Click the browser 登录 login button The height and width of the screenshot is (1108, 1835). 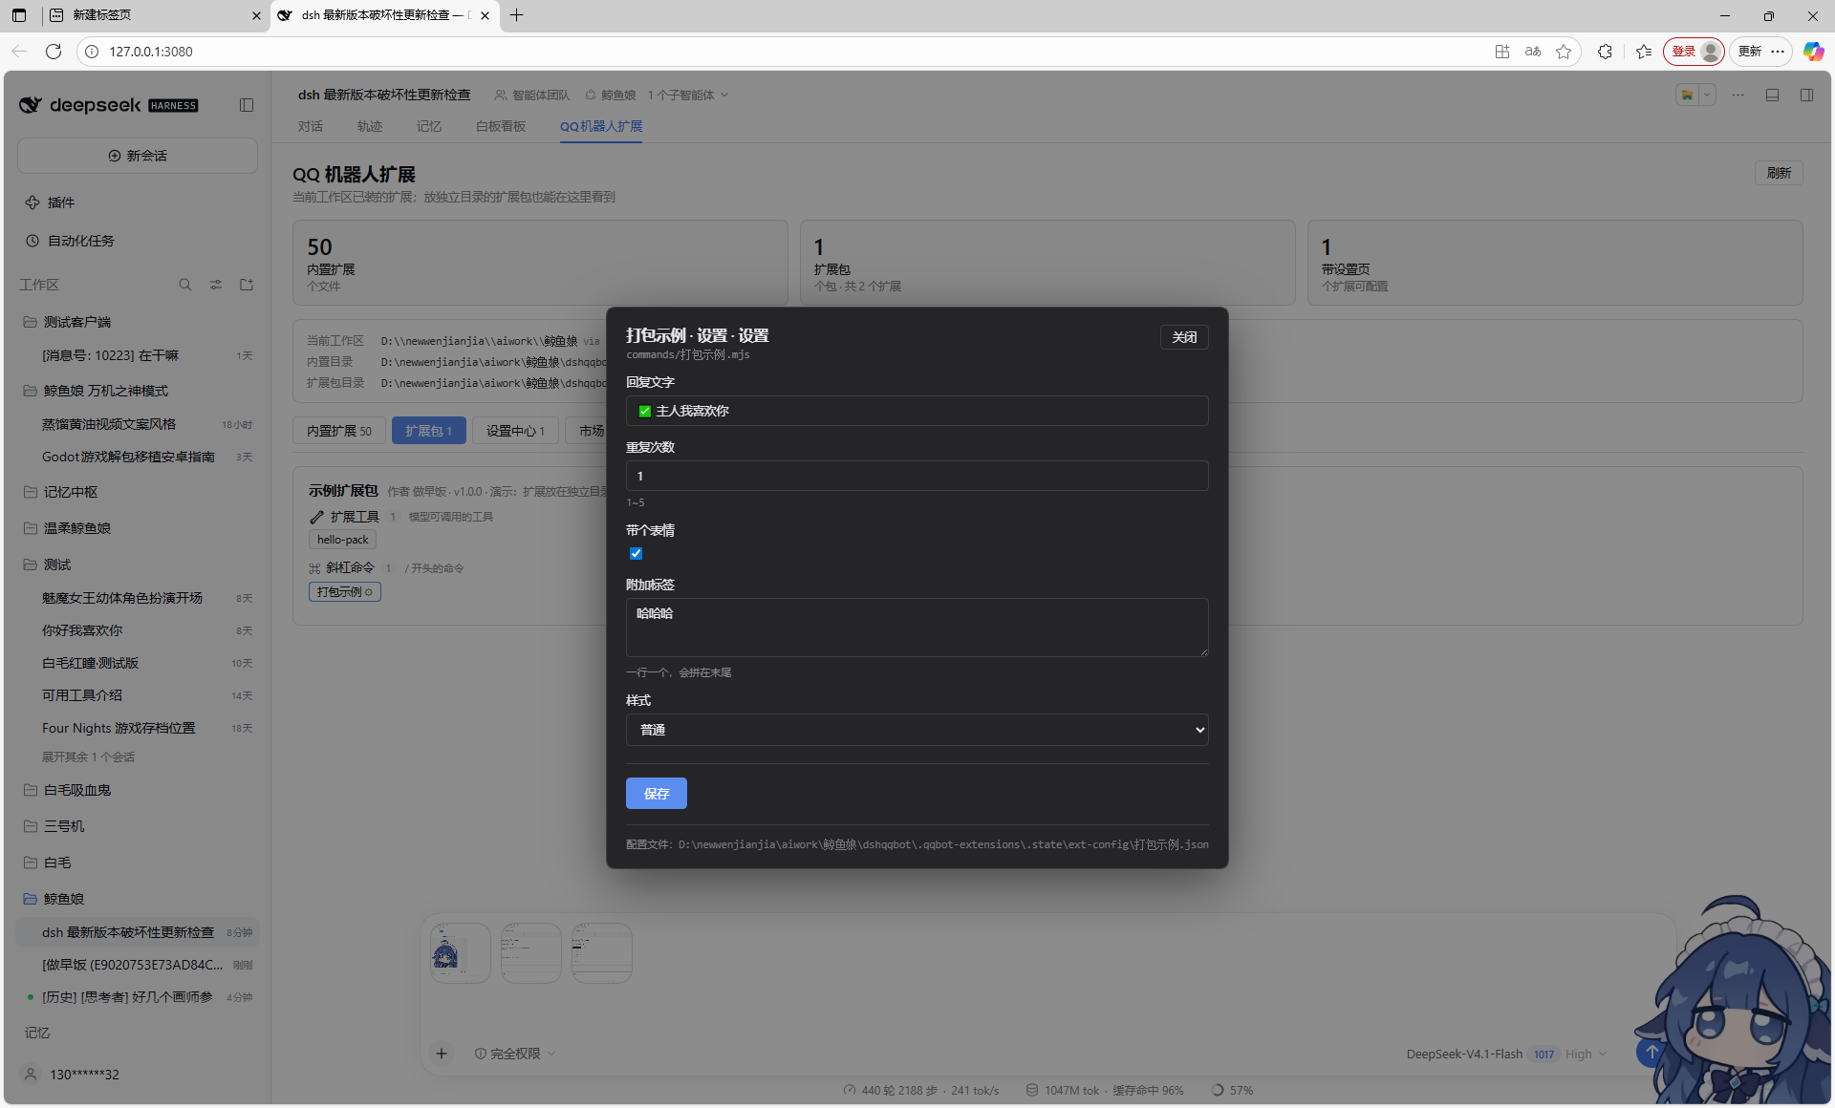click(x=1695, y=52)
